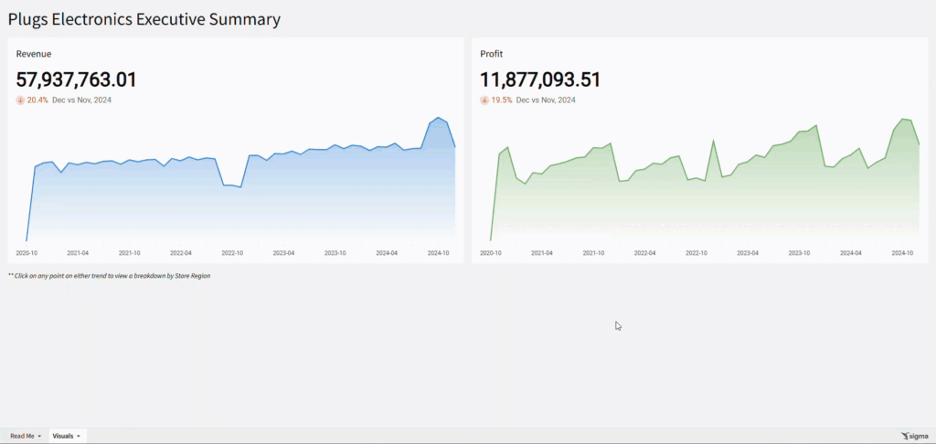Click the Profit card title
The width and height of the screenshot is (936, 444).
(492, 54)
